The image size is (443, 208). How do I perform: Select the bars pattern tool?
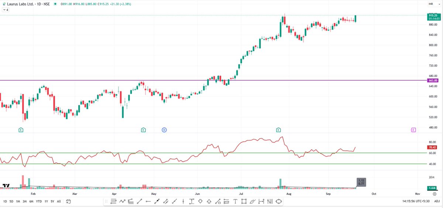tap(270, 201)
